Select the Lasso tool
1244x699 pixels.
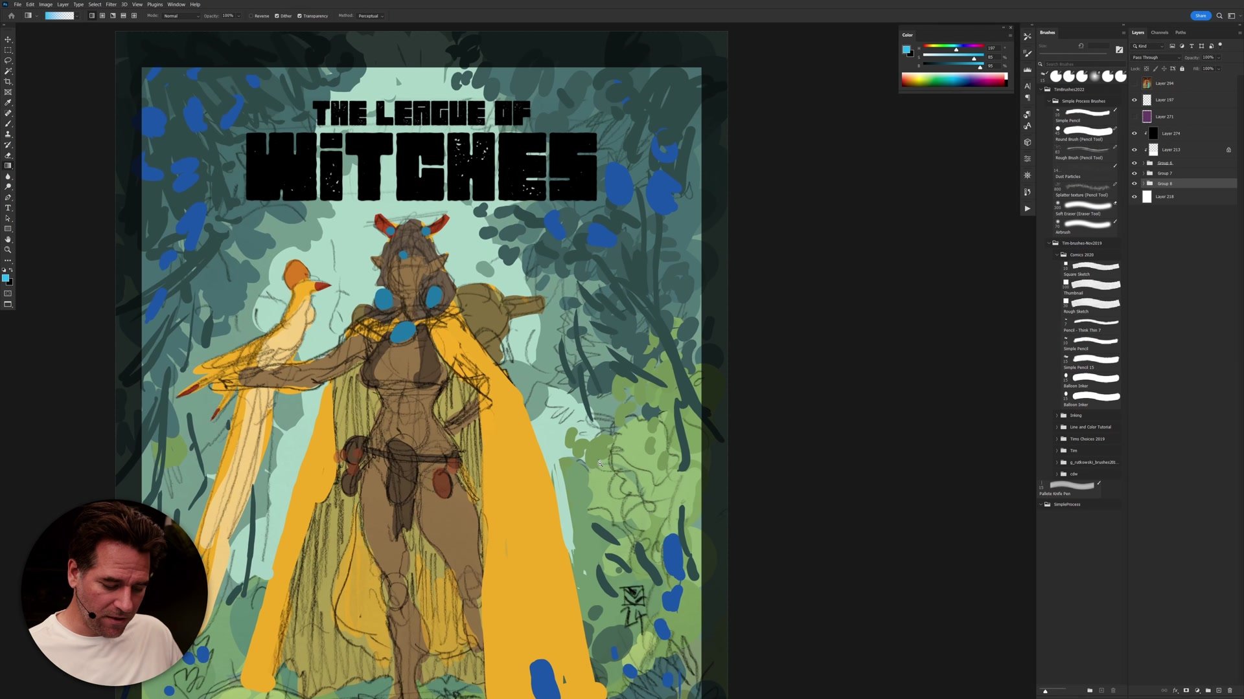coord(8,60)
